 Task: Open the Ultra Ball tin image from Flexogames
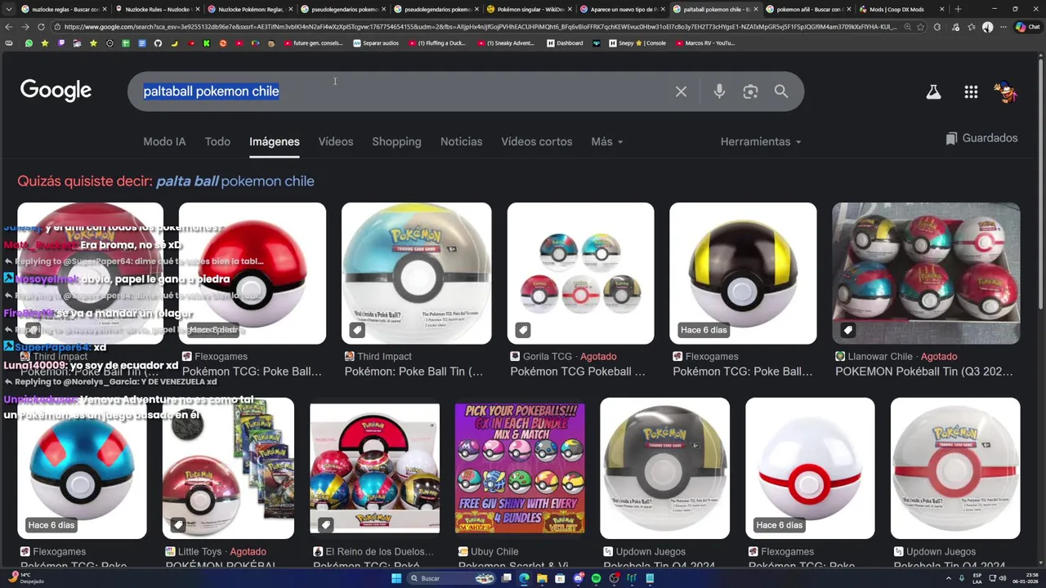(x=743, y=274)
